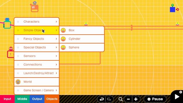Add a World Nodon
Screen dimensions: 183x103
pyautogui.click(x=37, y=82)
